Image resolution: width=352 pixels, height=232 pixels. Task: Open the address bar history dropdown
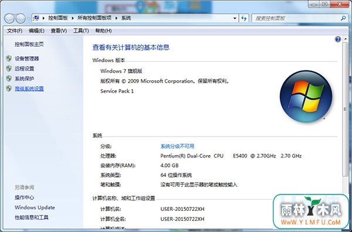(x=235, y=18)
